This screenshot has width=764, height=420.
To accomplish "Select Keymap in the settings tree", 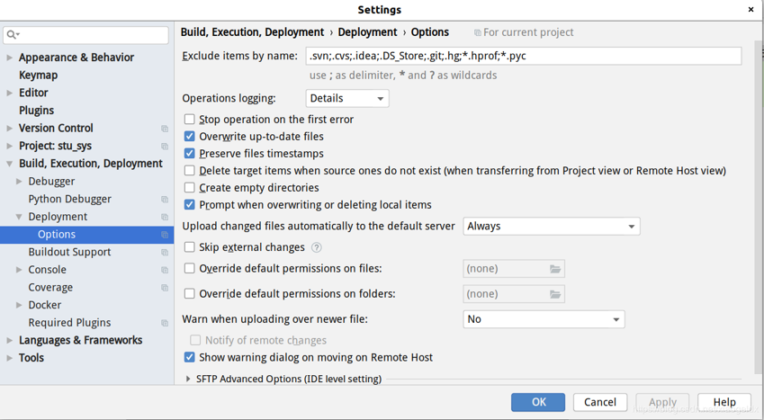I will tap(38, 76).
